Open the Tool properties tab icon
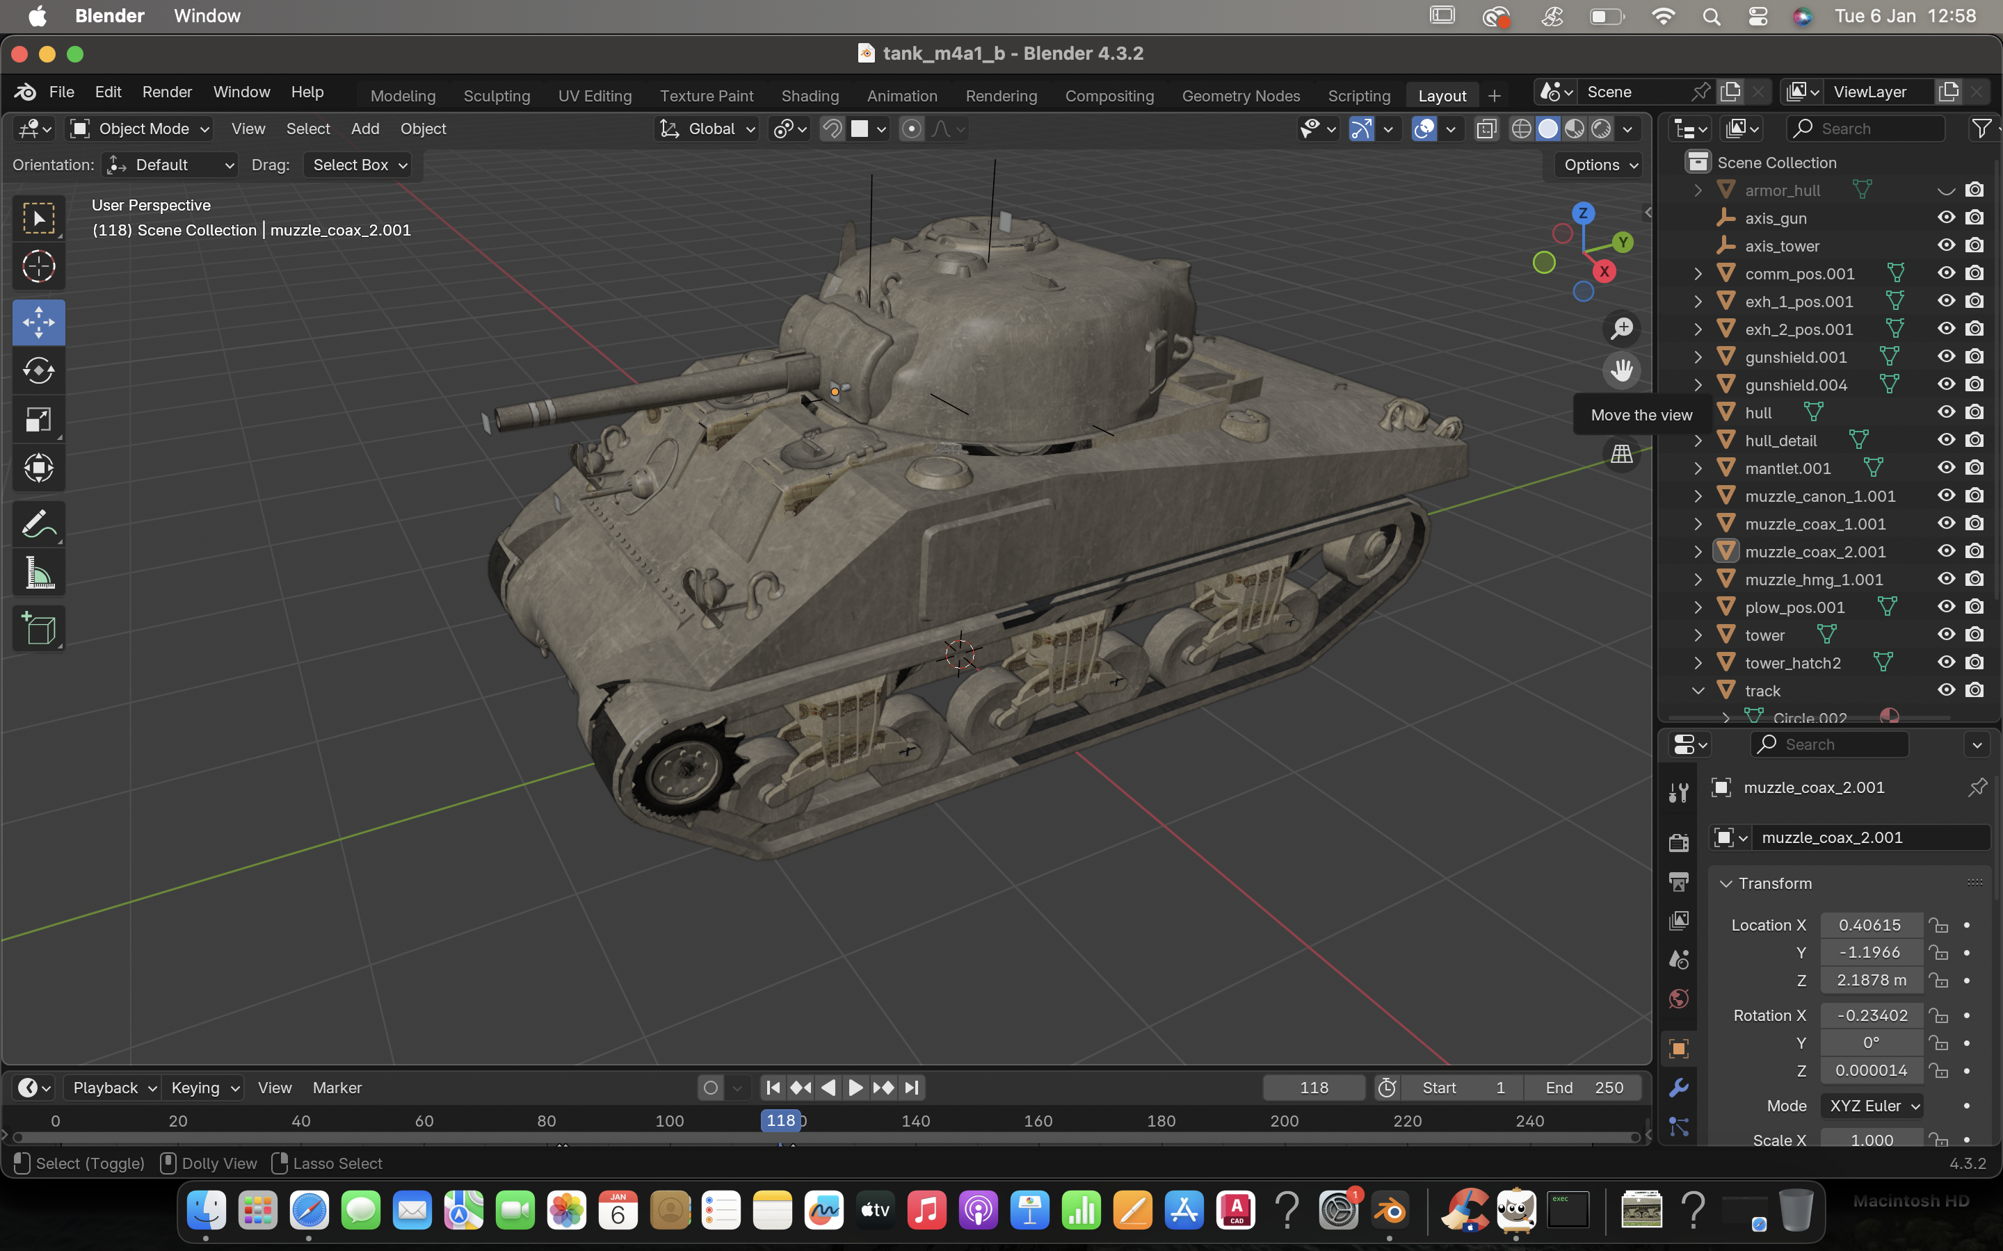This screenshot has height=1251, width=2003. [1678, 792]
